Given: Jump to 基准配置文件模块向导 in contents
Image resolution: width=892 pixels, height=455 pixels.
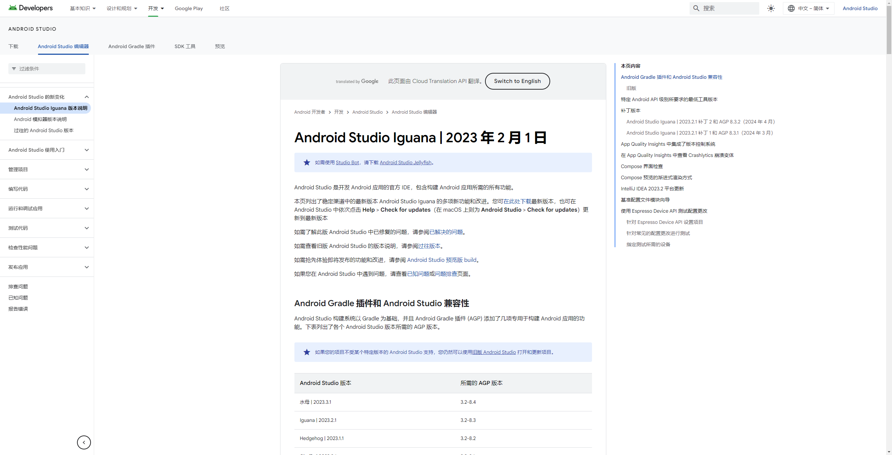Looking at the screenshot, I should (x=645, y=200).
